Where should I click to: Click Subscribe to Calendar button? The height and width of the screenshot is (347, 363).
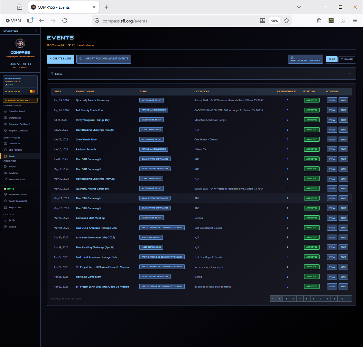[x=305, y=59]
